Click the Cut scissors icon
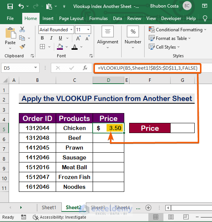This screenshot has width=212, height=222. coord(22,29)
